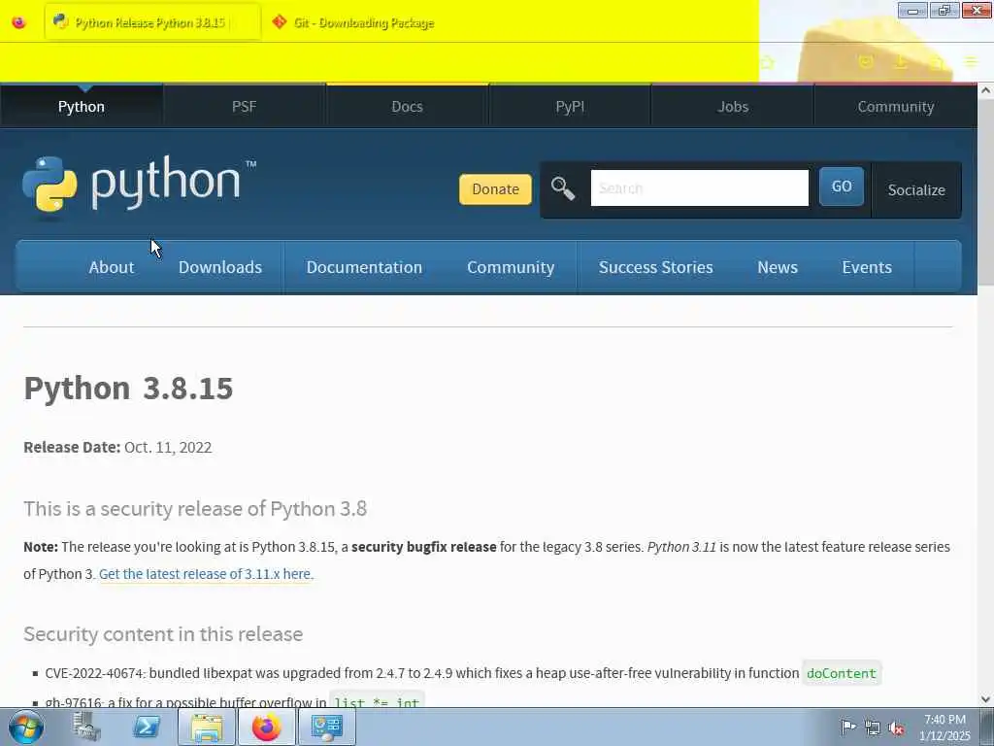
Task: Click the Action Center flag tray icon
Action: tap(848, 728)
